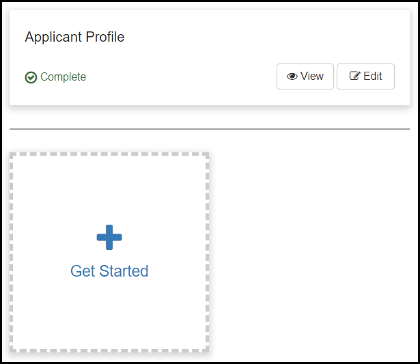Screen dimensions: 420x364
Task: Click the blue plus icon
Action: (x=109, y=238)
